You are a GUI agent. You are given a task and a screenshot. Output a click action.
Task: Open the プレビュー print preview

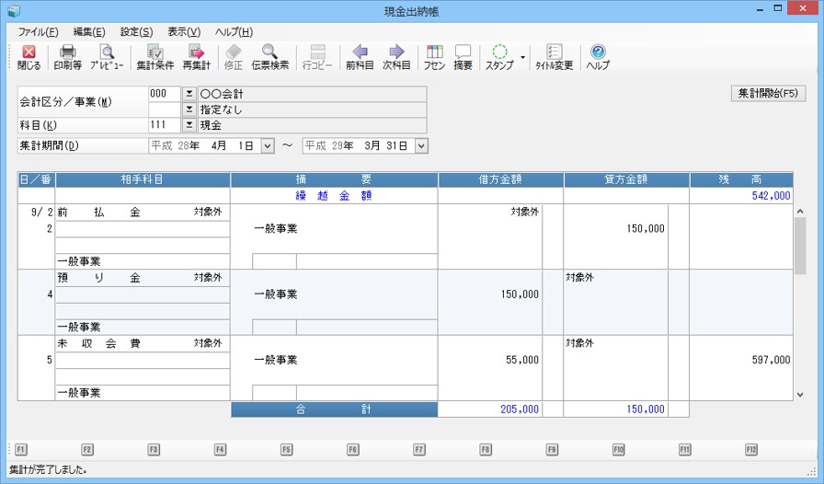pos(107,57)
